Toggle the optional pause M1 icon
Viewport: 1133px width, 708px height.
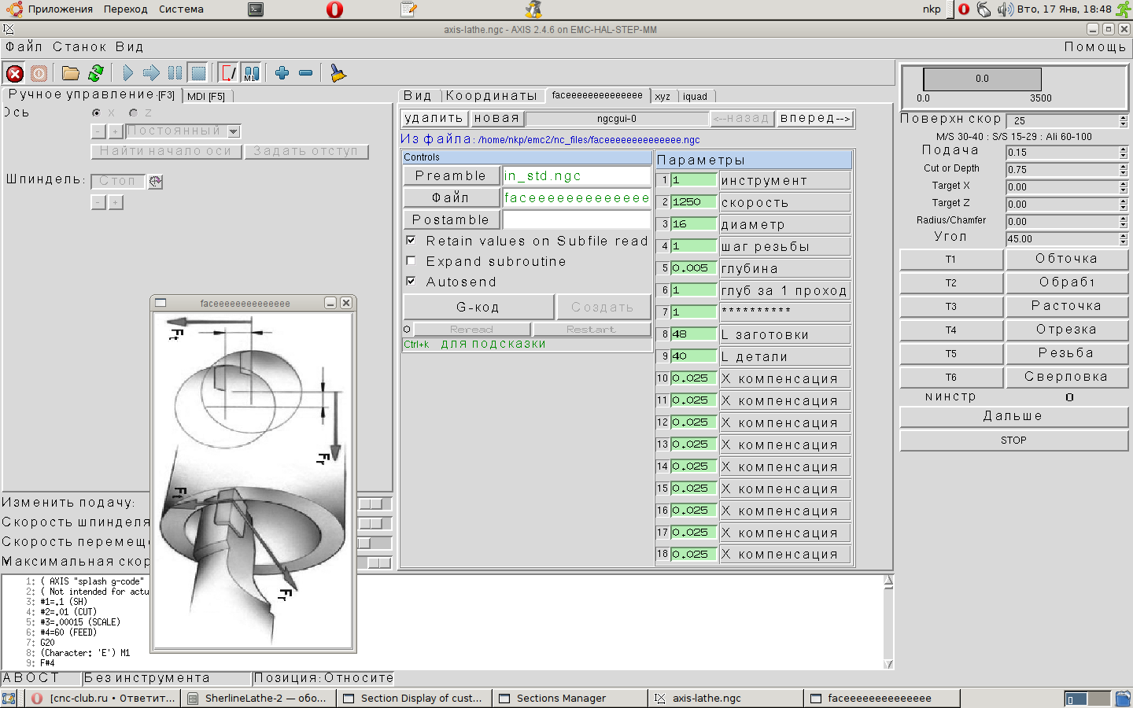pos(250,73)
